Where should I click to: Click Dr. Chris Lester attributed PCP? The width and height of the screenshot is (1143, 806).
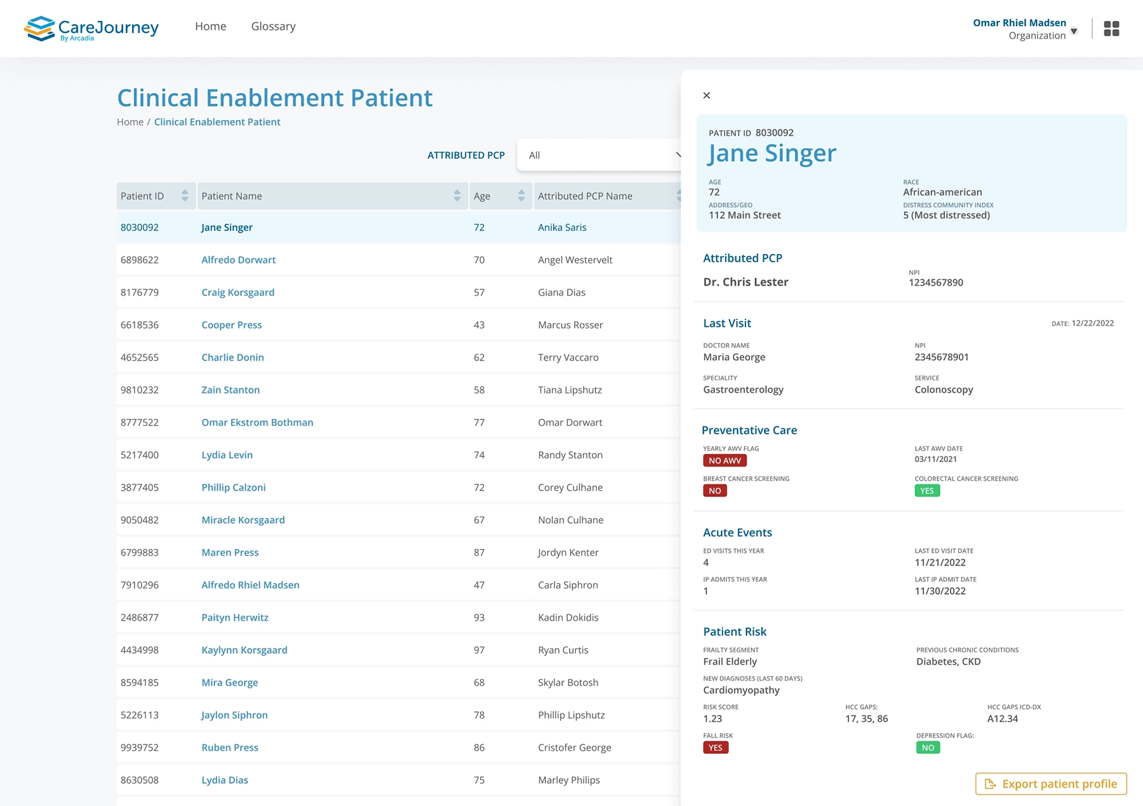[x=745, y=282]
